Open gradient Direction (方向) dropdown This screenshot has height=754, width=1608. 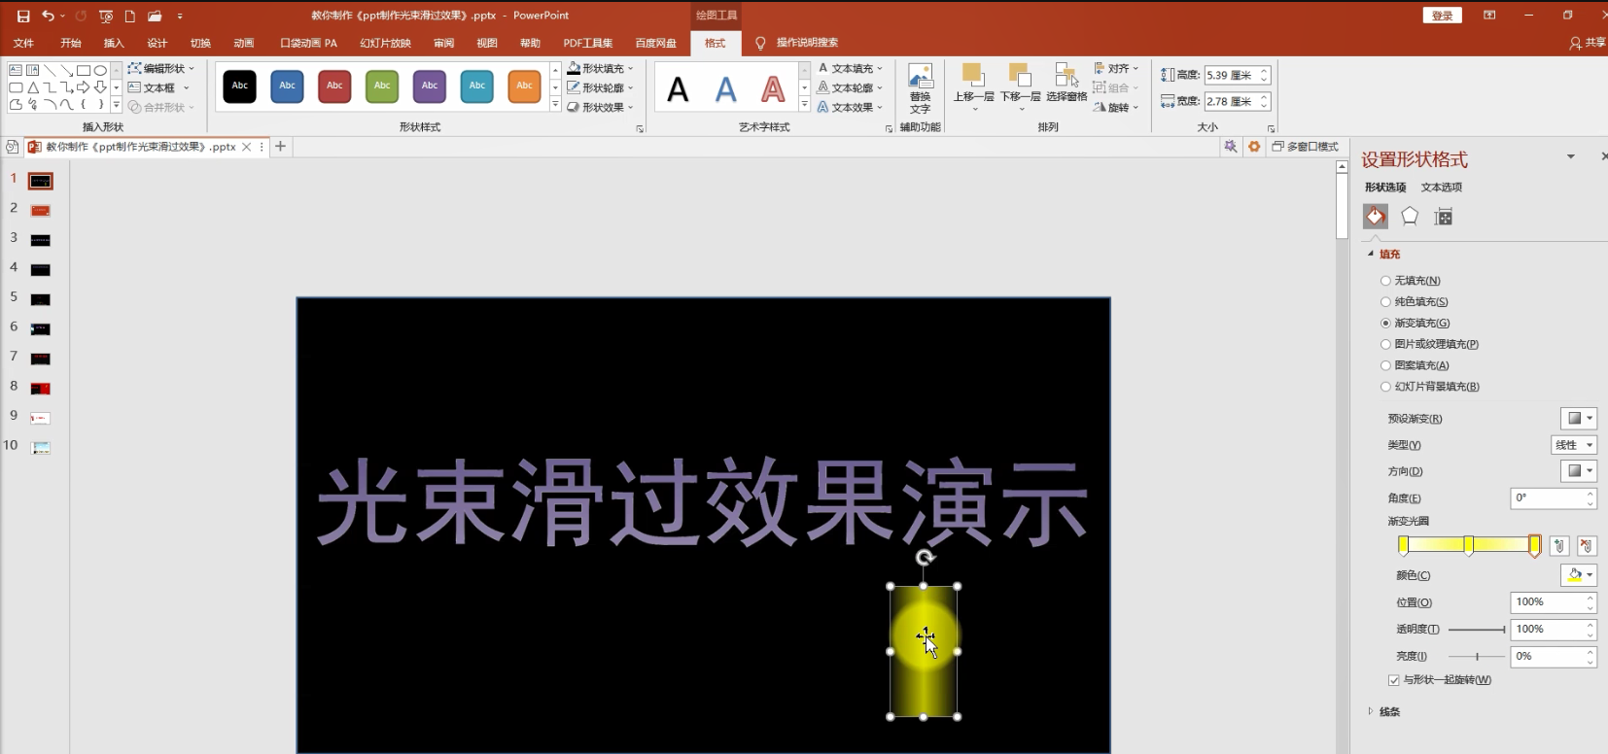[1579, 471]
